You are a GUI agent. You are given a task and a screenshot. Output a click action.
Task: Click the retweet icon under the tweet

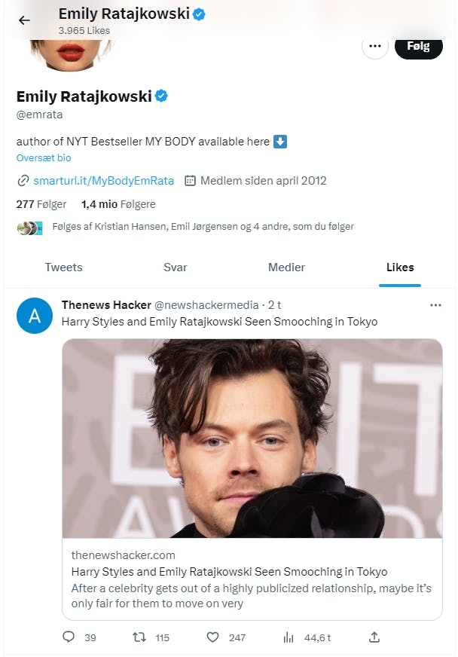tap(139, 637)
